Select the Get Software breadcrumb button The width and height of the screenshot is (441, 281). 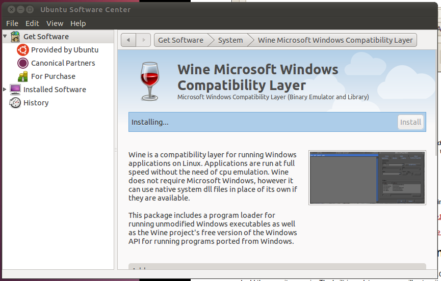coord(180,40)
